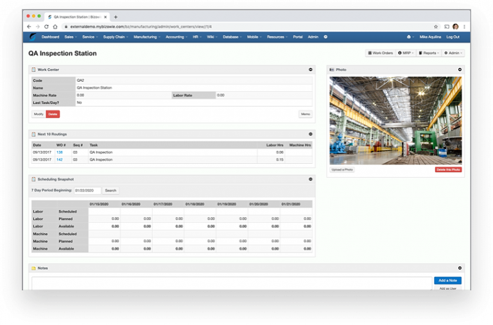Click the factory photo thumbnail
The width and height of the screenshot is (493, 325).
tap(395, 121)
